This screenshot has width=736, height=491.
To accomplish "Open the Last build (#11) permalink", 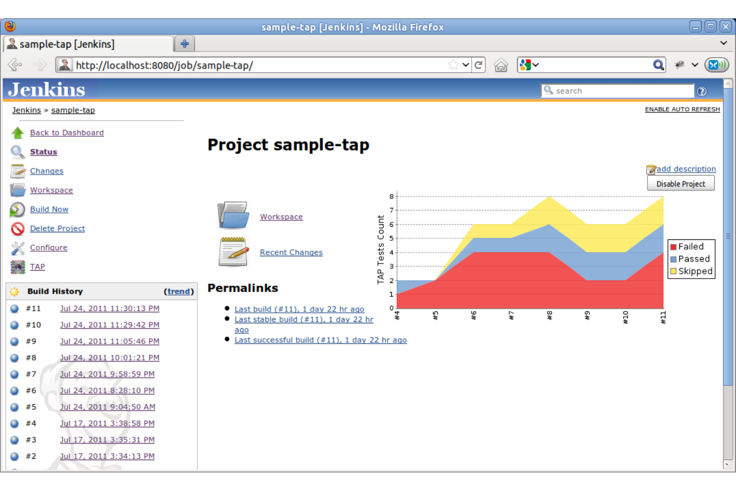I will [299, 309].
